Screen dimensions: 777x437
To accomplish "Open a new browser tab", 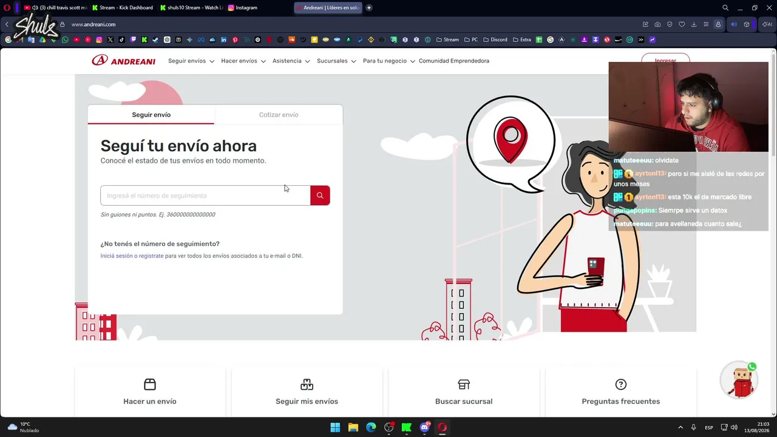I will tap(369, 8).
